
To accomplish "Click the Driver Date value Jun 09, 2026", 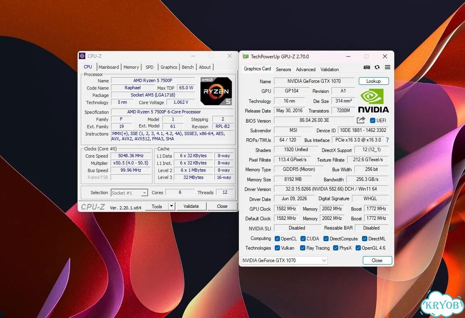I will click(x=294, y=199).
